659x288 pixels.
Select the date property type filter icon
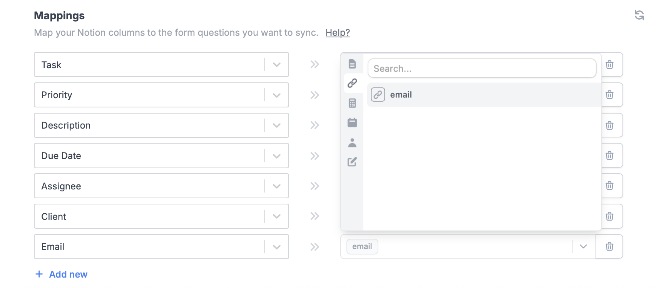coord(352,122)
